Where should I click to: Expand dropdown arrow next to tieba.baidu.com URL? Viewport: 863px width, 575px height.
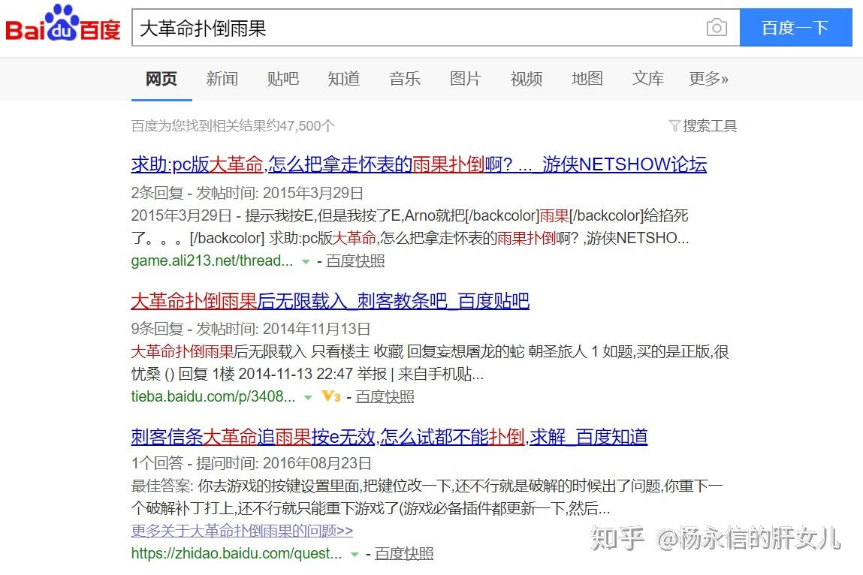click(x=308, y=397)
